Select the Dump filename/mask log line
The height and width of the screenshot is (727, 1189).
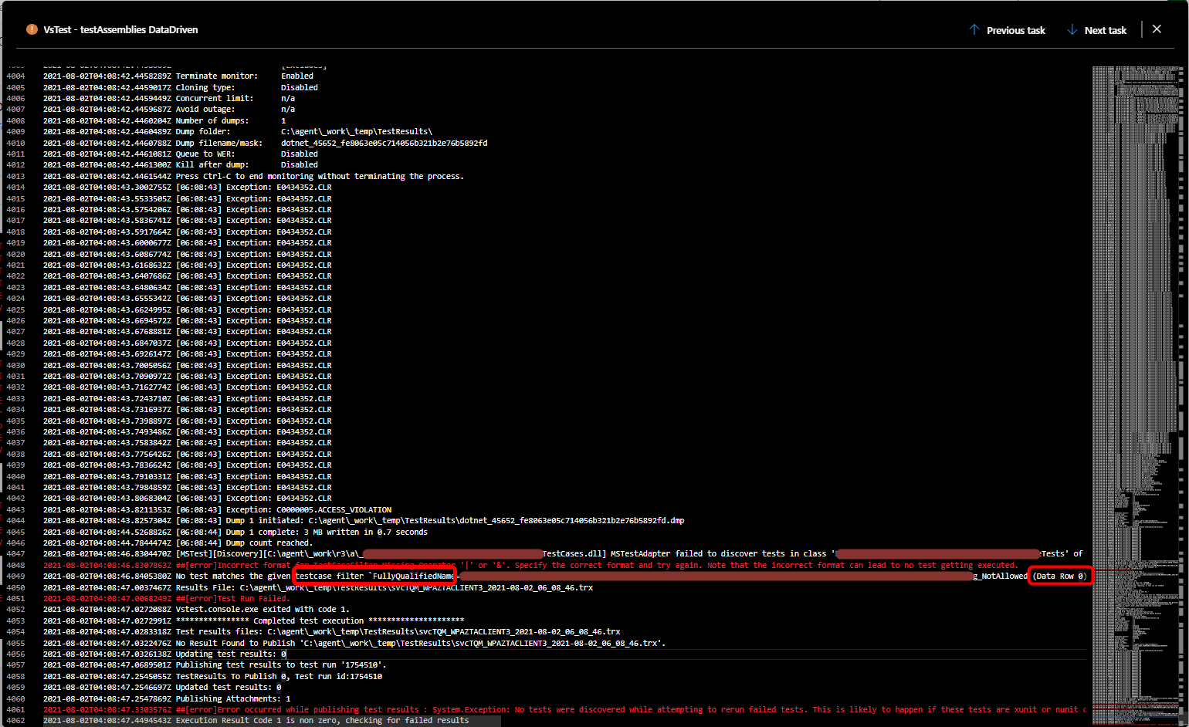click(266, 143)
